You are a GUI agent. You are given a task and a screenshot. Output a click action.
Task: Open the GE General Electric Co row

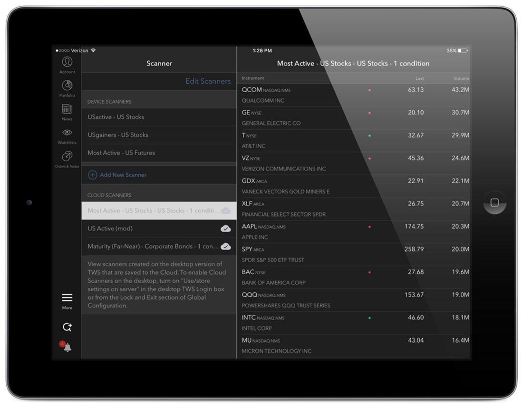tap(354, 118)
